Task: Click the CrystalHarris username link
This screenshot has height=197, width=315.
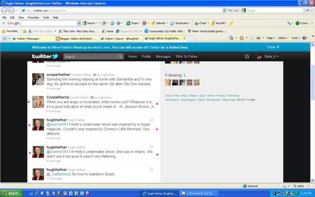Action: (57, 97)
